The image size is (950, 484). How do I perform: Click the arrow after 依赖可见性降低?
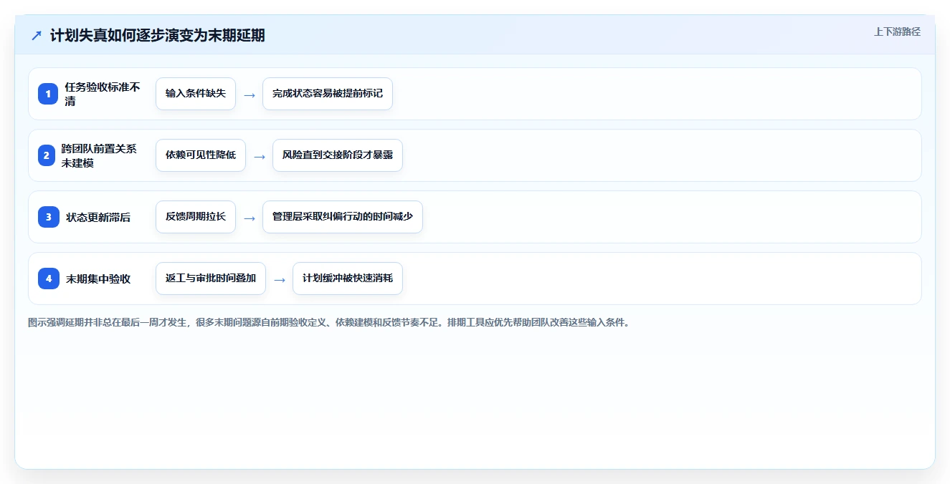[260, 156]
